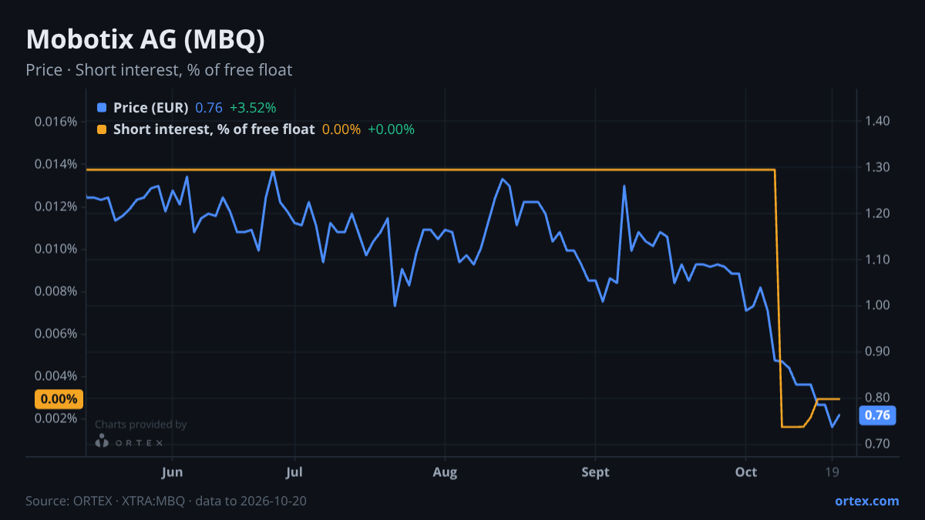Click the 0.010% left axis label

click(56, 249)
